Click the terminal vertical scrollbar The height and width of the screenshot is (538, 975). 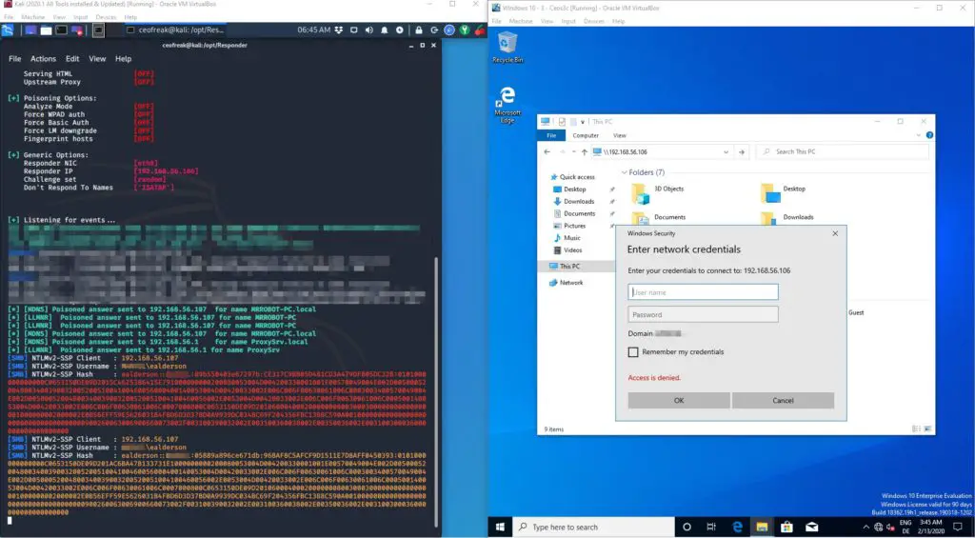pyautogui.click(x=435, y=392)
